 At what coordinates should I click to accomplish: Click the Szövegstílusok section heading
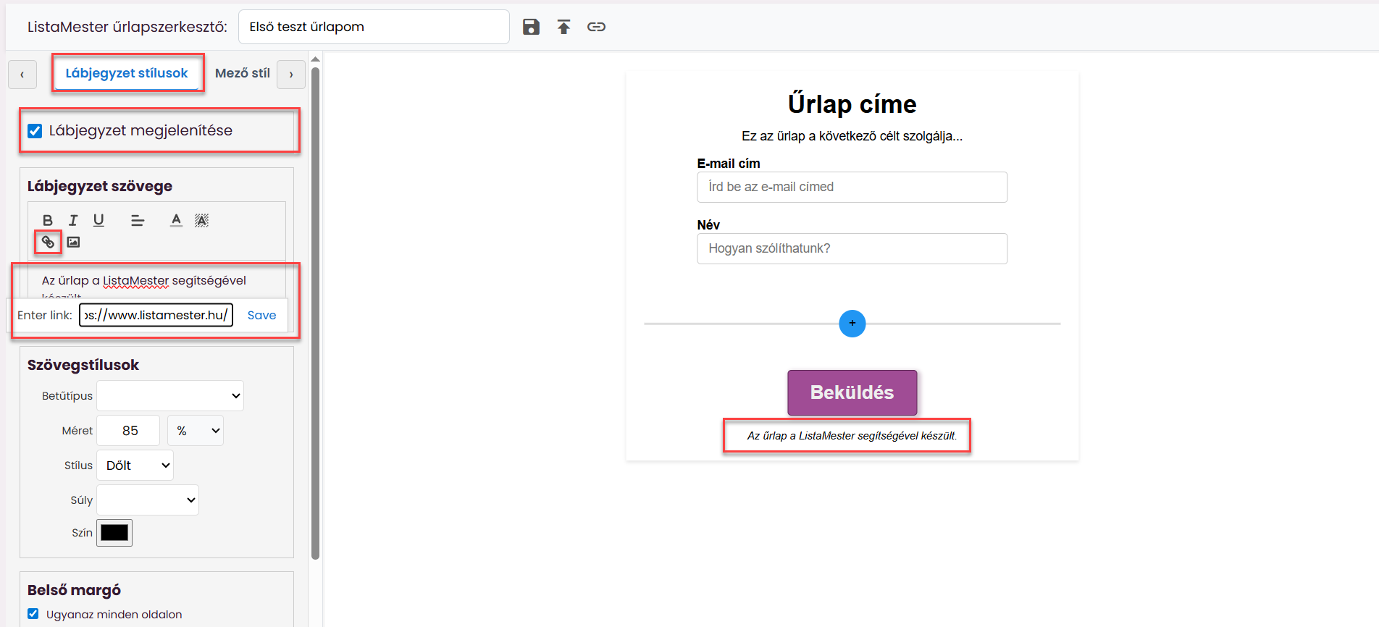coord(83,365)
